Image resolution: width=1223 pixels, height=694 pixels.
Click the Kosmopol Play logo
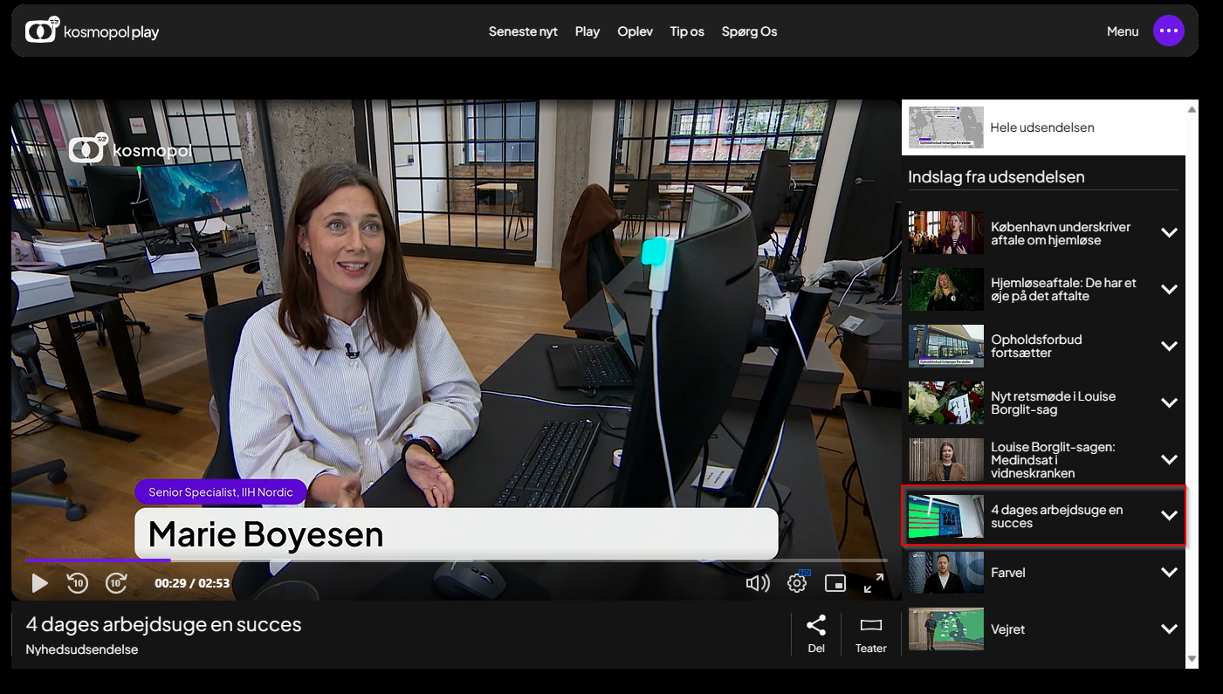click(x=93, y=31)
